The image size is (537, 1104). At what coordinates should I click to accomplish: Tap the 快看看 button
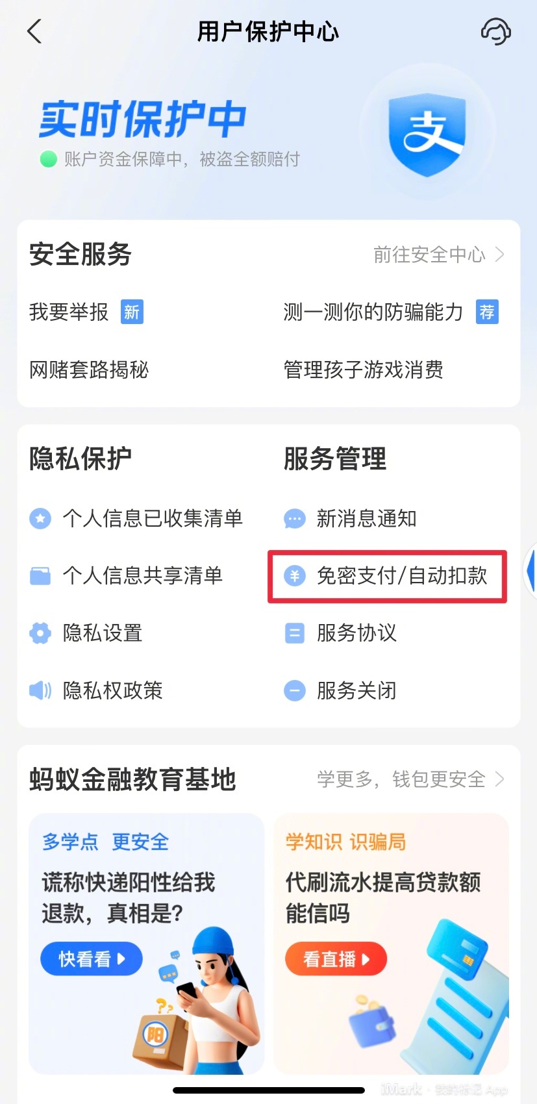pyautogui.click(x=92, y=959)
